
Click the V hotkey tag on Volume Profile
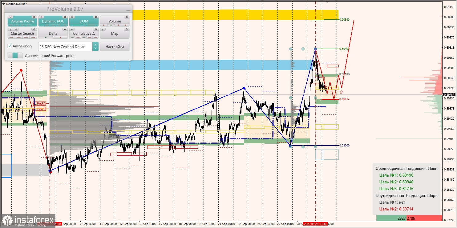coord(10,17)
